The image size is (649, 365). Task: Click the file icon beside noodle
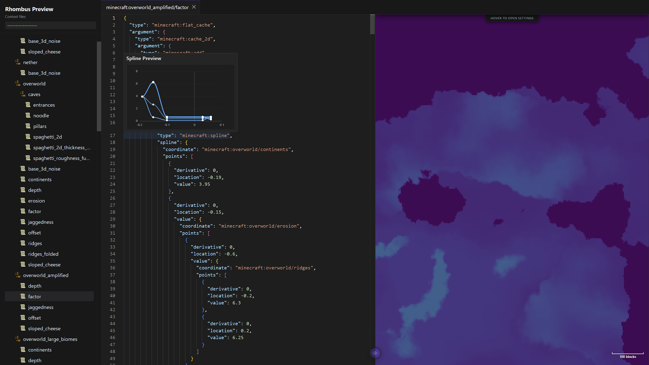28,115
